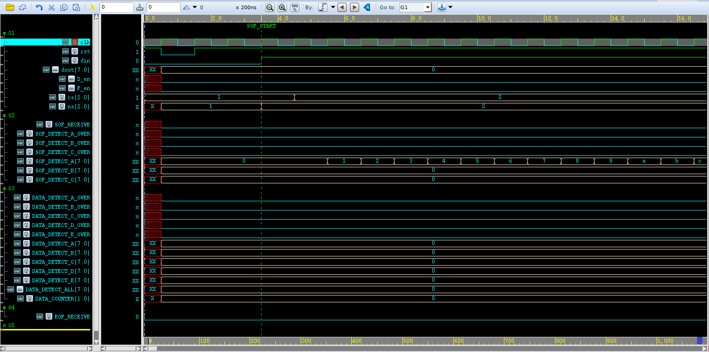Click the delta triangle icon
Image resolution: width=709 pixels, height=352 pixels.
[x=187, y=7]
